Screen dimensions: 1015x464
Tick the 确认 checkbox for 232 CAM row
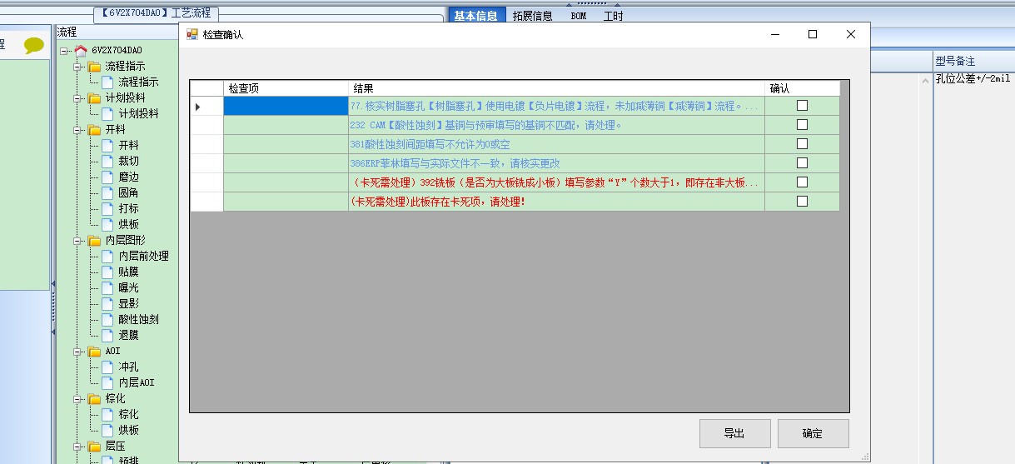point(802,125)
